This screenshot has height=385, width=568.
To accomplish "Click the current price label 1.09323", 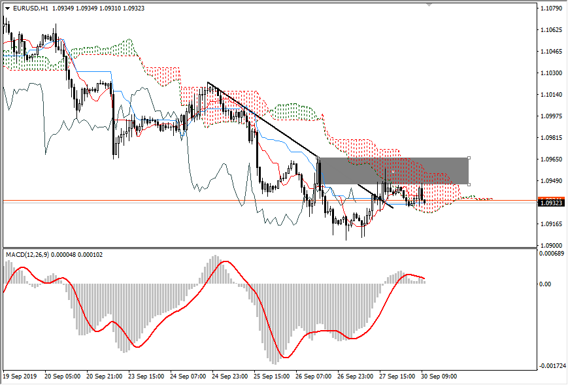I will (551, 203).
